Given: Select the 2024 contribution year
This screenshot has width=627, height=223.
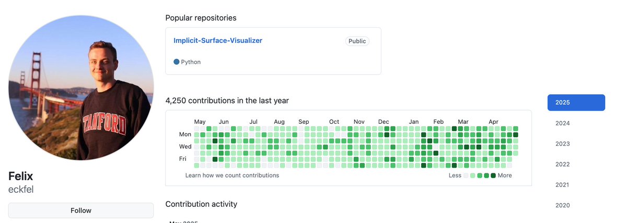Looking at the screenshot, I should click(x=563, y=123).
